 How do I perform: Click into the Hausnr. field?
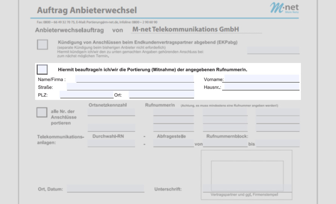[261, 87]
